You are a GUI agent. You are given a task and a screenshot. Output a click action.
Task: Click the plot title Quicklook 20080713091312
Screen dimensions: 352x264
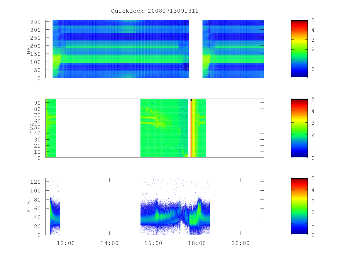coord(155,11)
